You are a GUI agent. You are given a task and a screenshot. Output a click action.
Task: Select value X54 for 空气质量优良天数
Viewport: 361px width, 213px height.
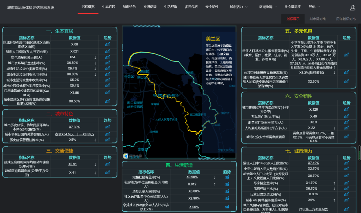73,57
